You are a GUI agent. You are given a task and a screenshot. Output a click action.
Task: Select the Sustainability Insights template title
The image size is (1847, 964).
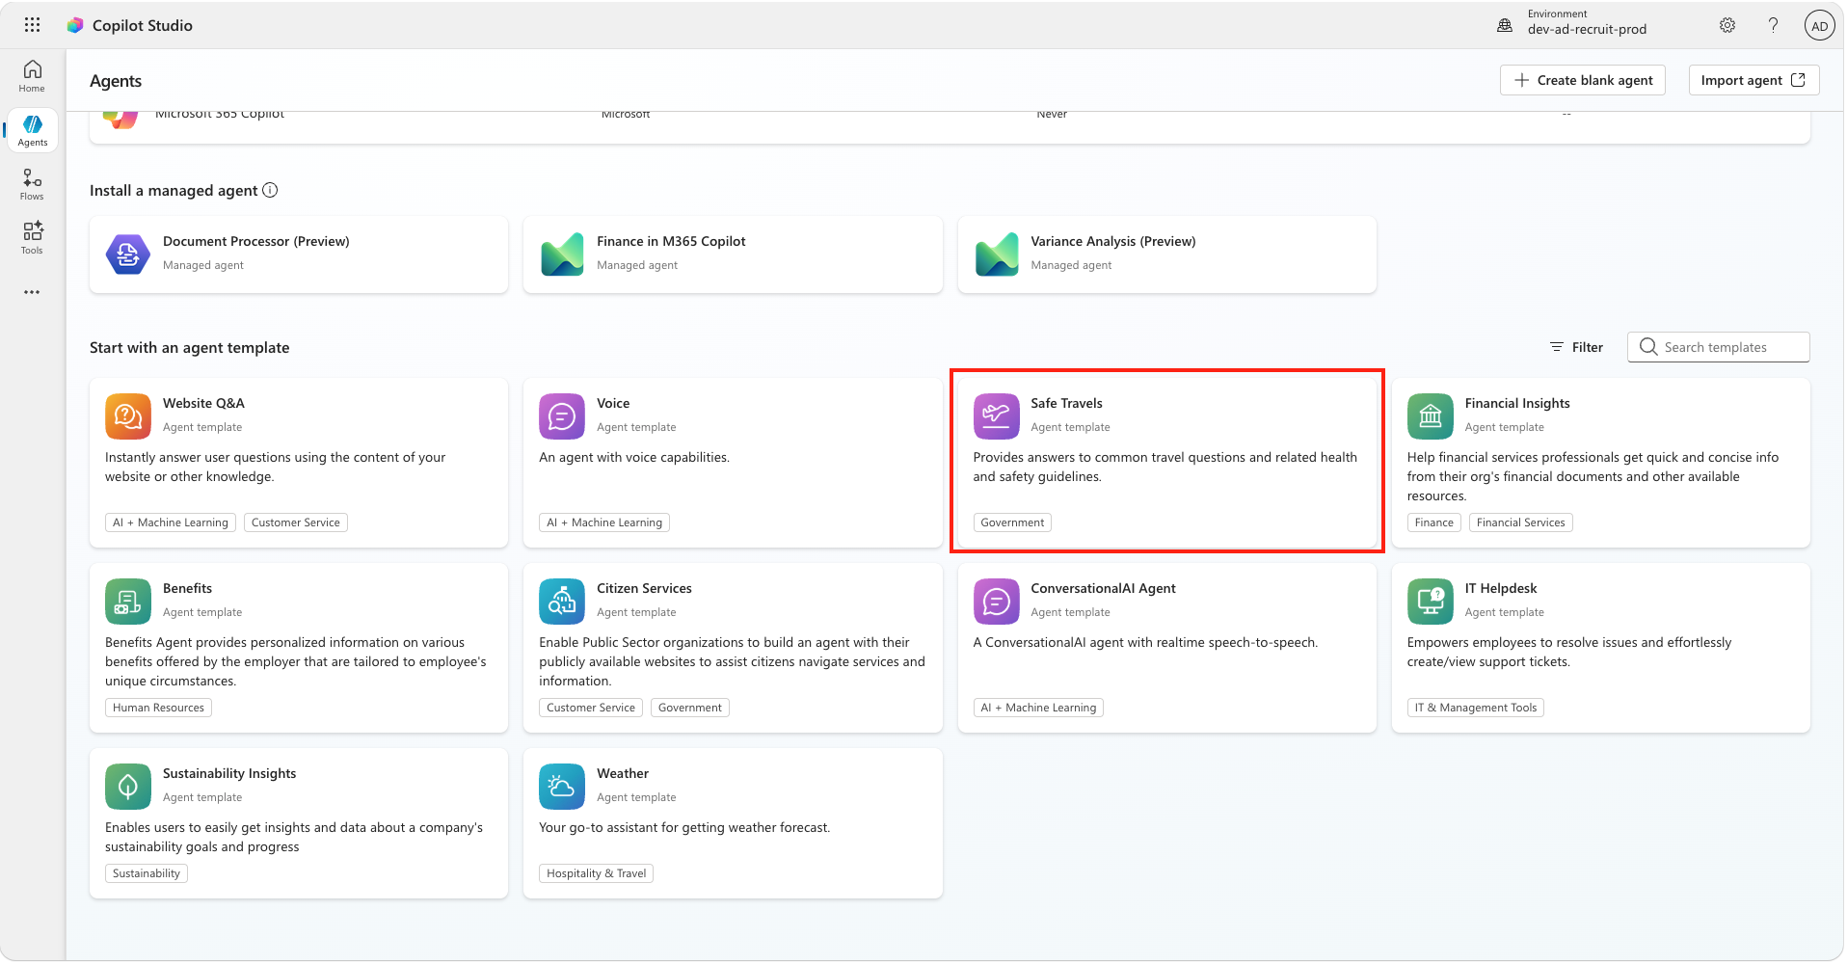229,773
